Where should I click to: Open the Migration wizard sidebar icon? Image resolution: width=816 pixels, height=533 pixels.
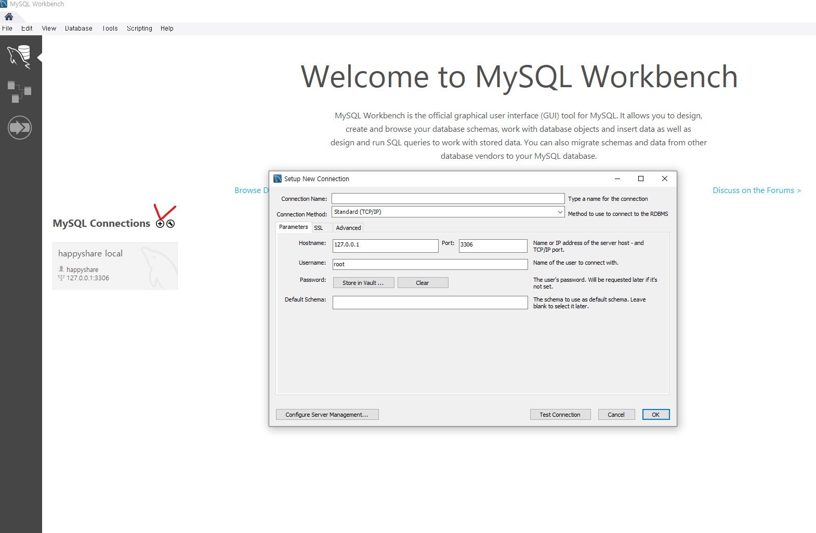(x=20, y=128)
